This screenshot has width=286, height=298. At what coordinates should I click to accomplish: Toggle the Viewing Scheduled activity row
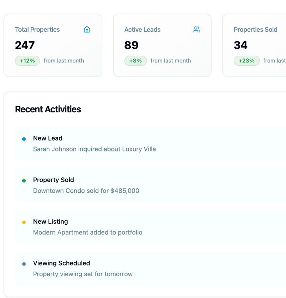pyautogui.click(x=141, y=268)
